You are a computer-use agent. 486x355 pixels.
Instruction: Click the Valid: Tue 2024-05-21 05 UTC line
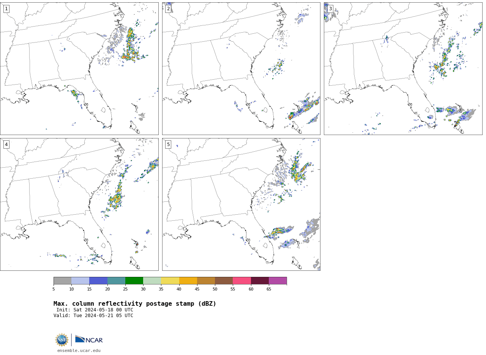(x=93, y=316)
